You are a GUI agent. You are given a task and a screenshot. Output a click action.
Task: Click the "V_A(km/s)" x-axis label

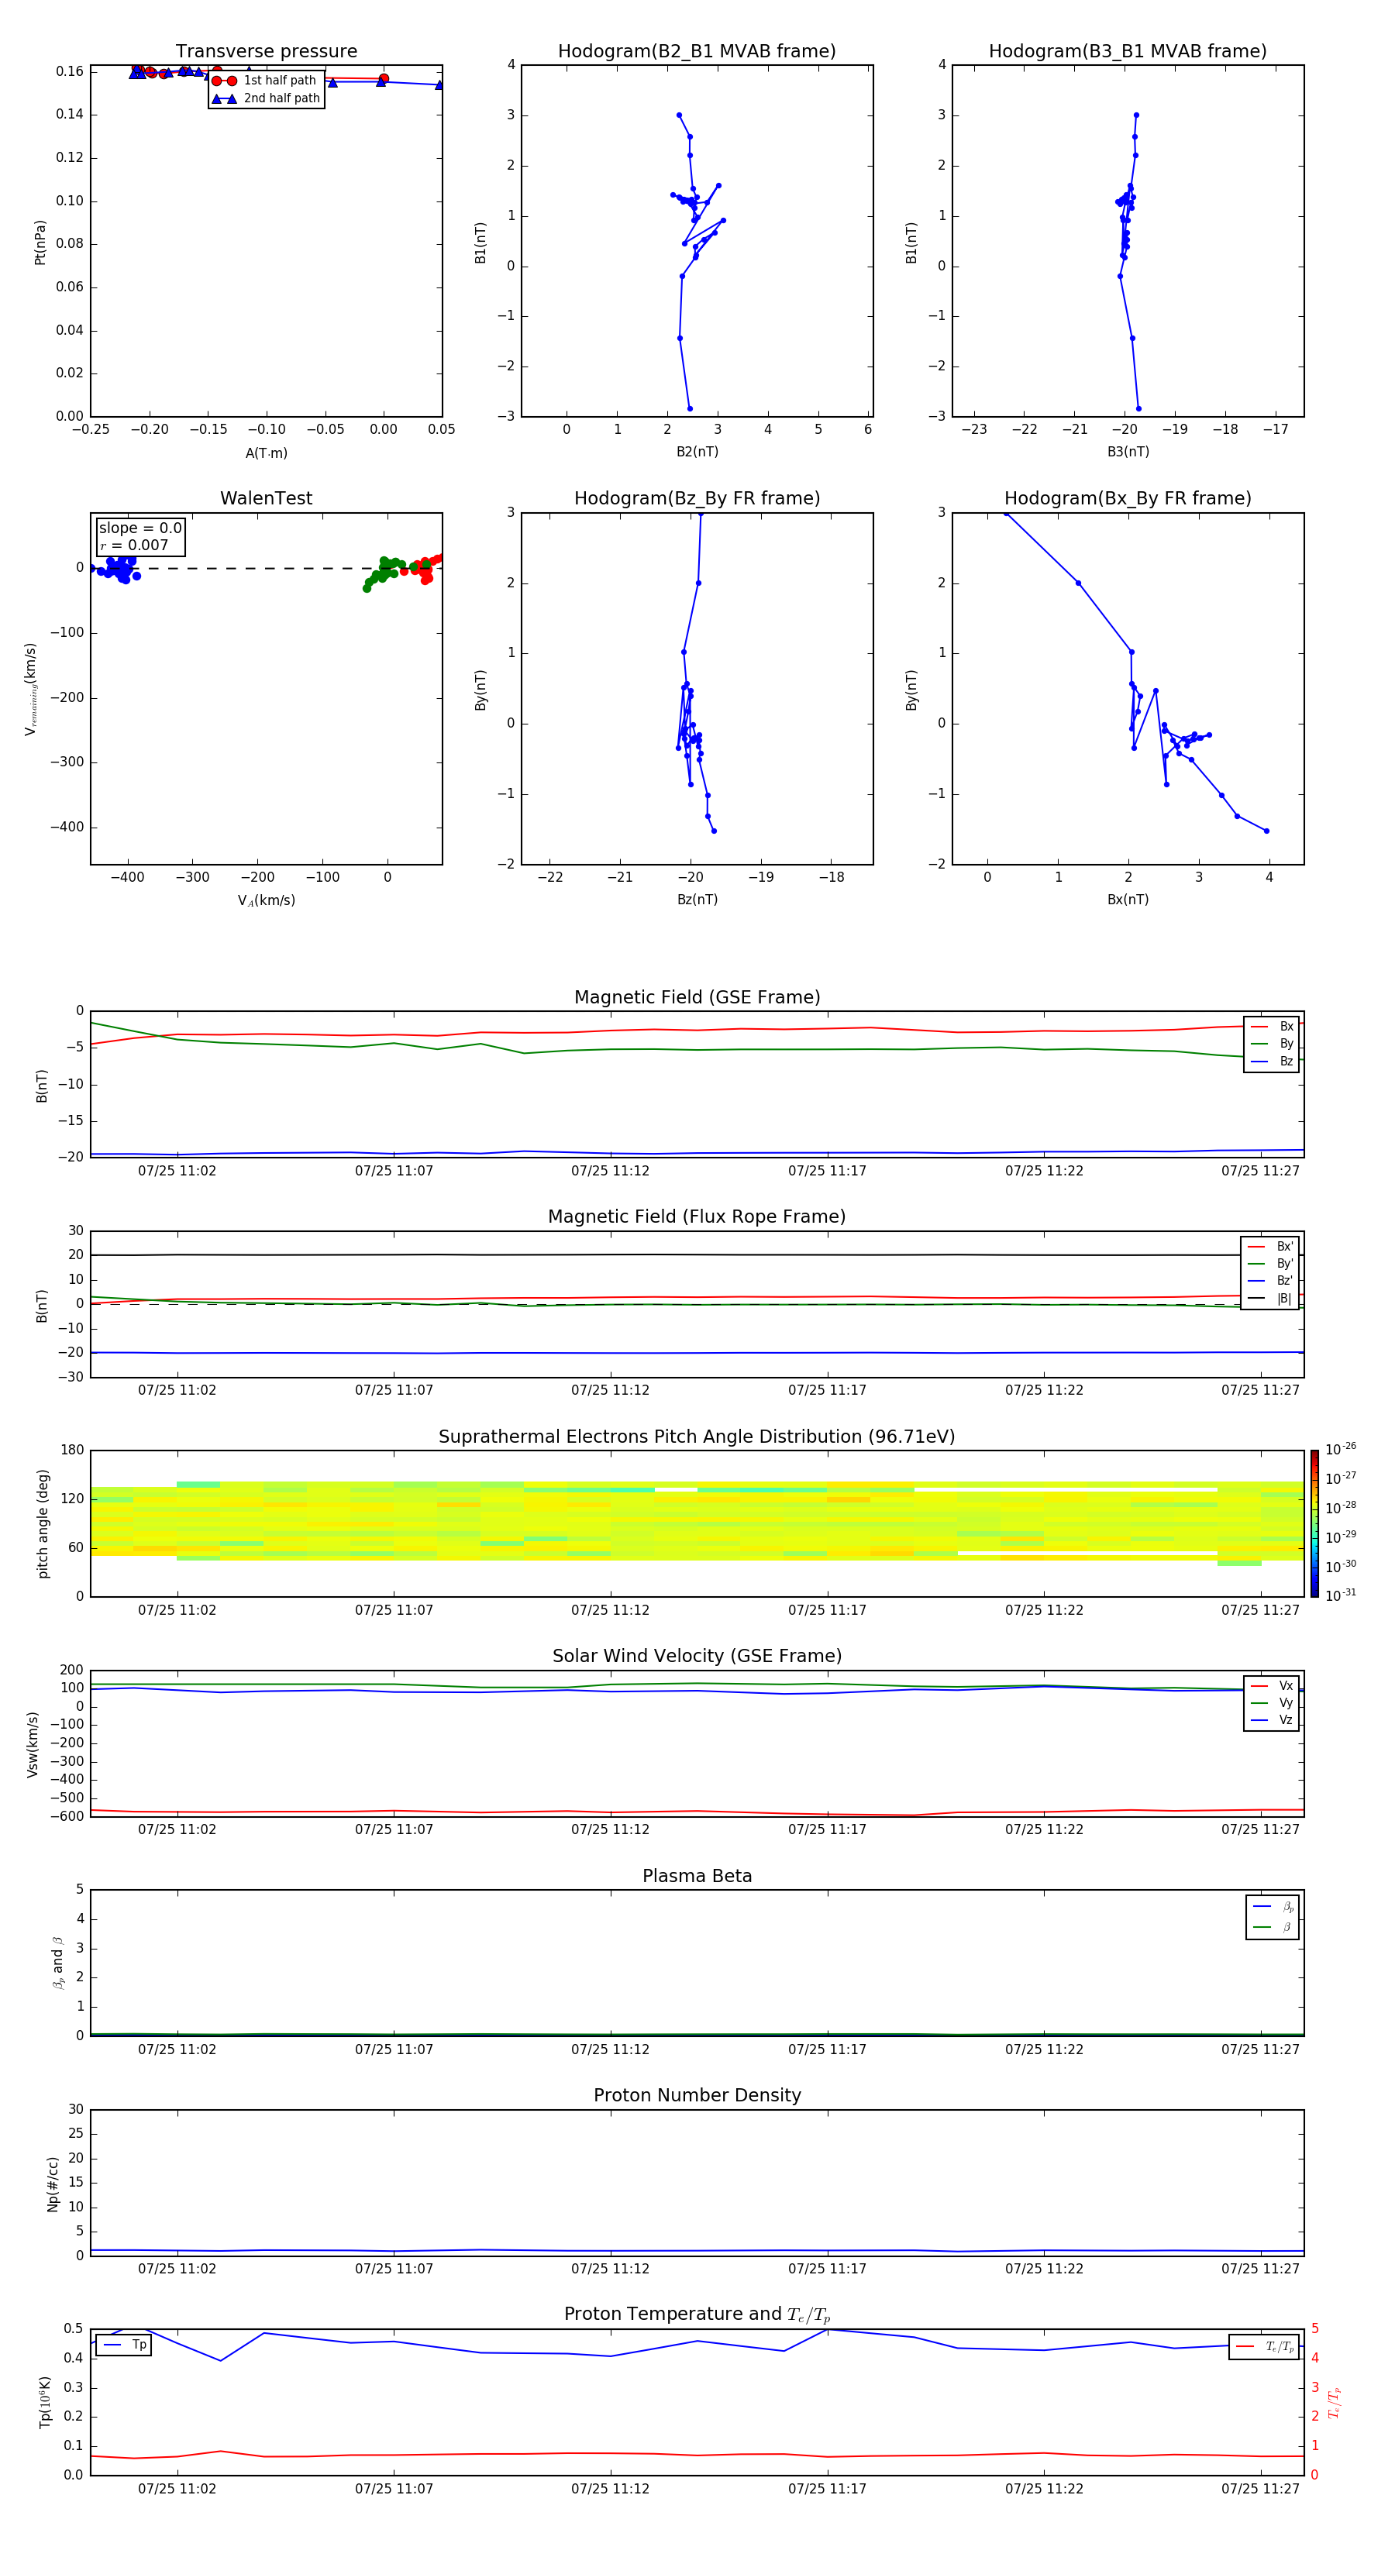266,900
